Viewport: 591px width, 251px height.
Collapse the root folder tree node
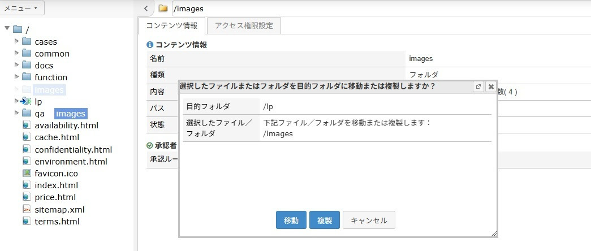point(7,29)
